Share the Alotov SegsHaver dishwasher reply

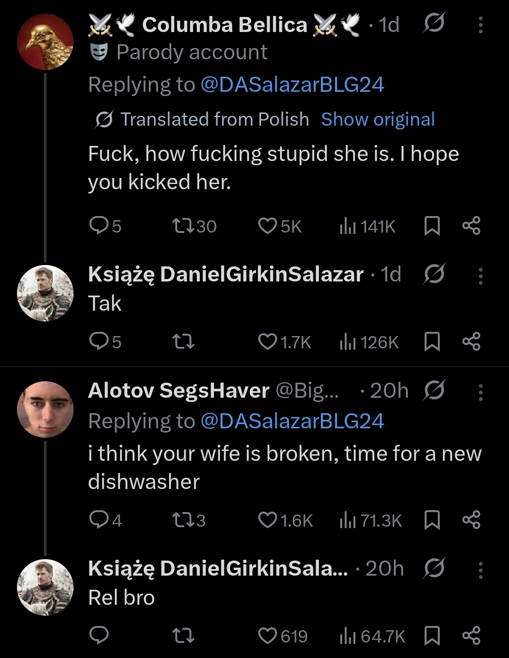pyautogui.click(x=471, y=520)
